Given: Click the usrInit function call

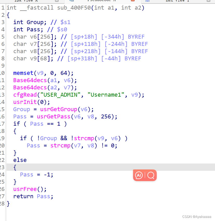Looking at the screenshot, I should pyautogui.click(x=25, y=102).
